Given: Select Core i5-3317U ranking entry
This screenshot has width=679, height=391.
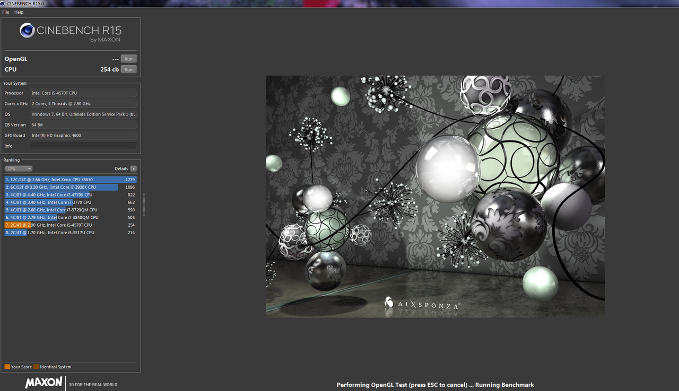Looking at the screenshot, I should pyautogui.click(x=70, y=233).
